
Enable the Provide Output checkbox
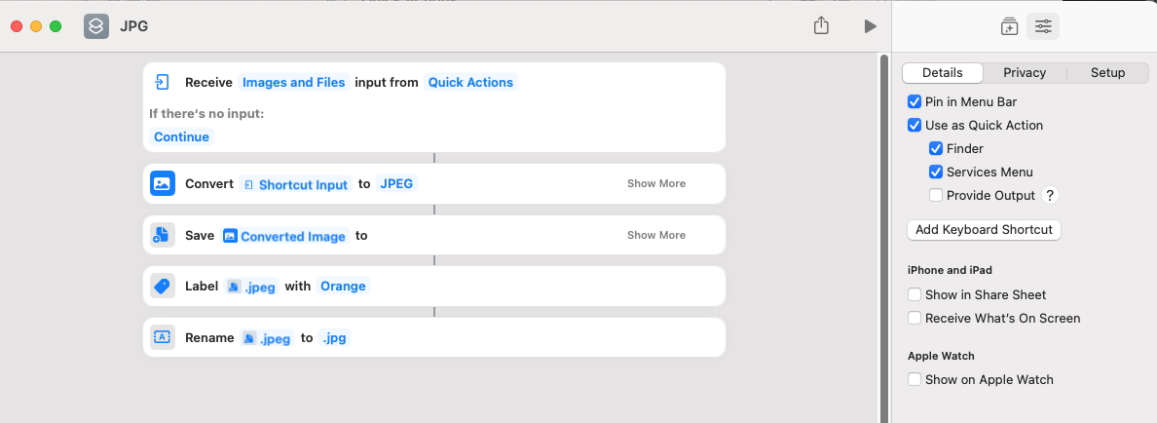936,195
